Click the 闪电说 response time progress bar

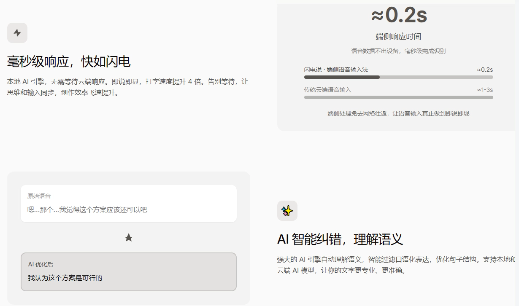point(398,77)
